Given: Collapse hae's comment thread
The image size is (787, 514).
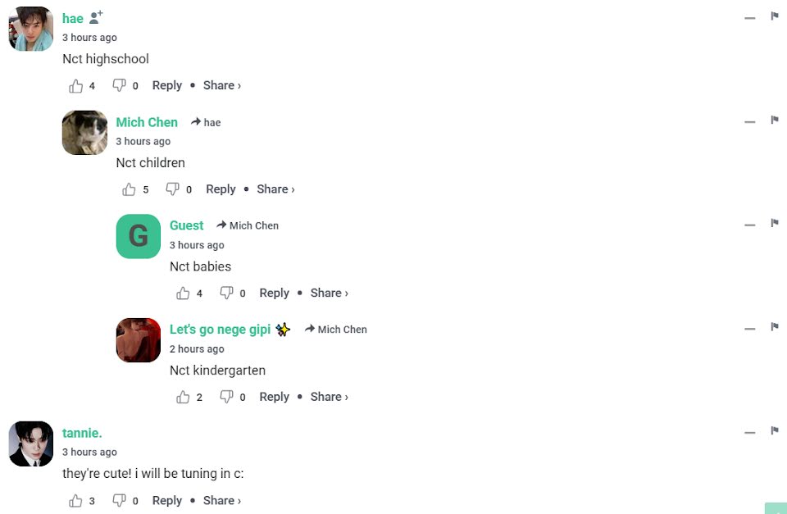Looking at the screenshot, I should 750,18.
